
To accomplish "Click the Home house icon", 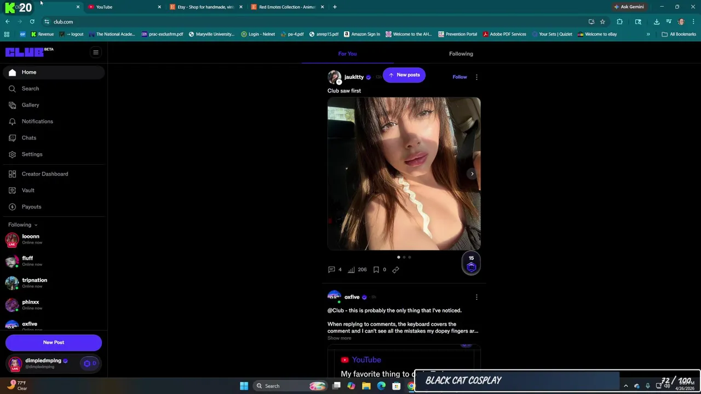I will point(12,72).
